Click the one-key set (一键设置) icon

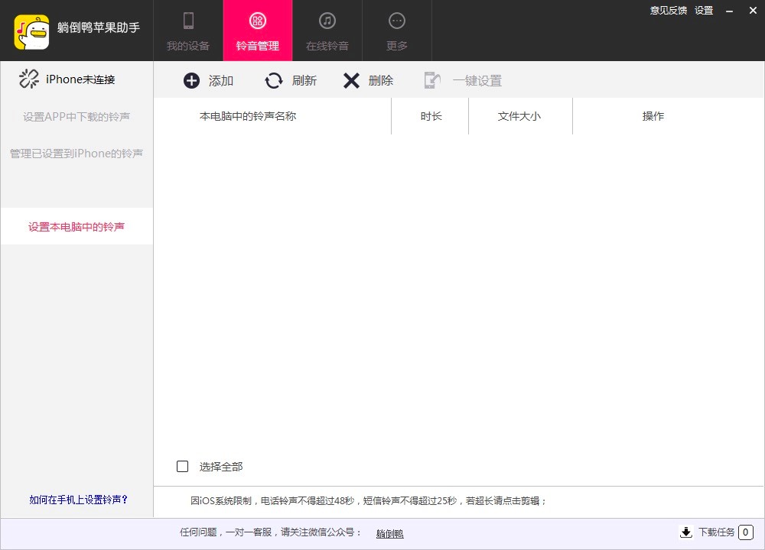(432, 81)
